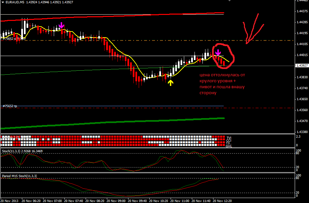Click the current price label 1.43927

[x=302, y=66]
